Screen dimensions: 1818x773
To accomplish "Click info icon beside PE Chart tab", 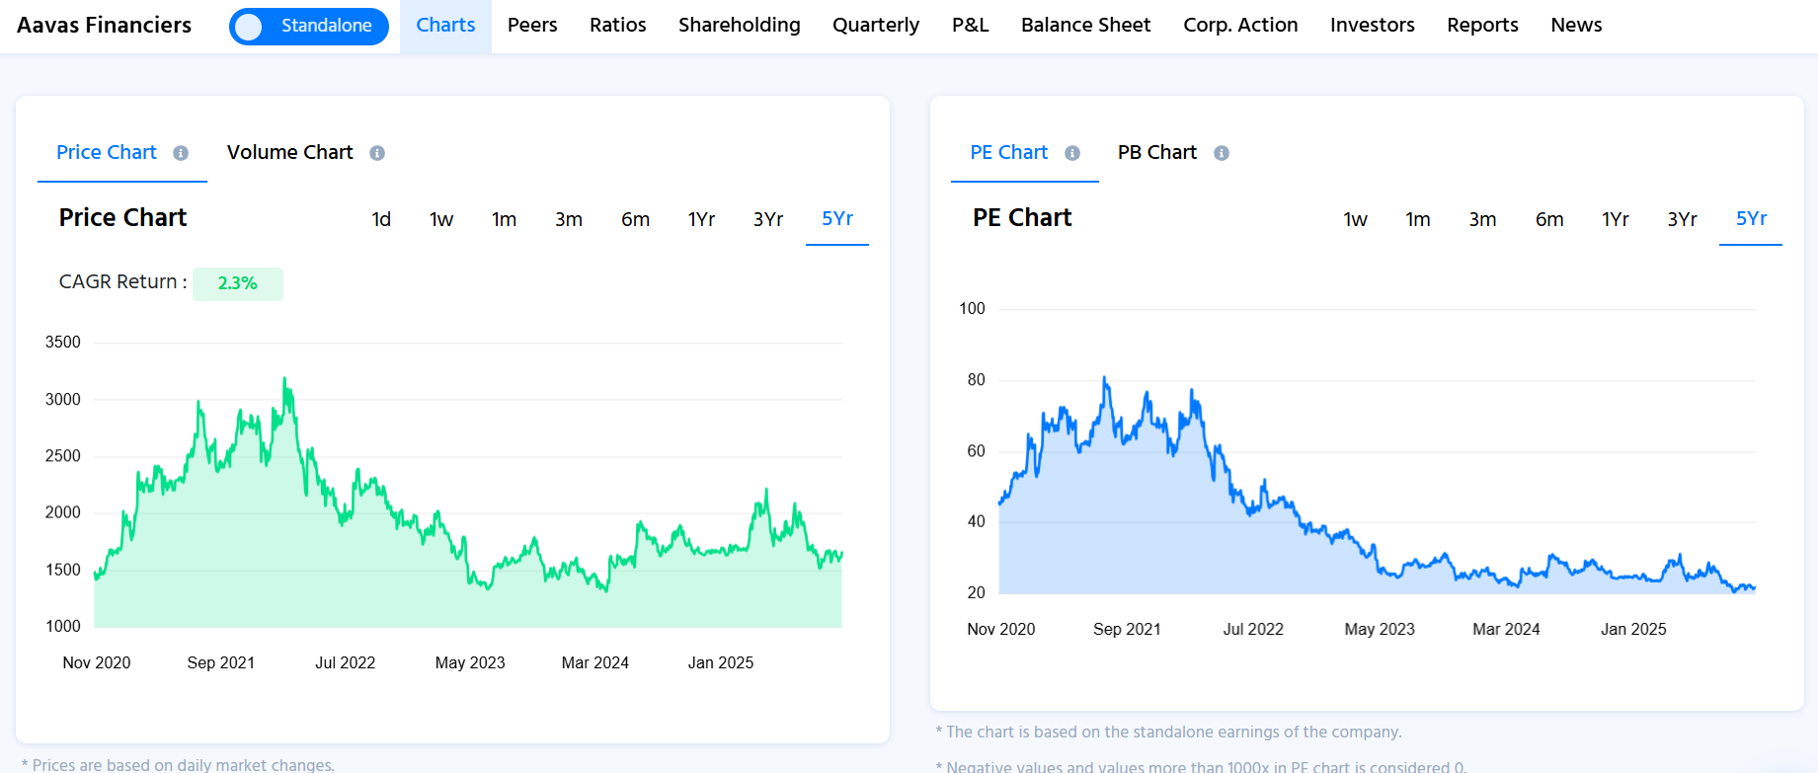I will pos(1072,153).
